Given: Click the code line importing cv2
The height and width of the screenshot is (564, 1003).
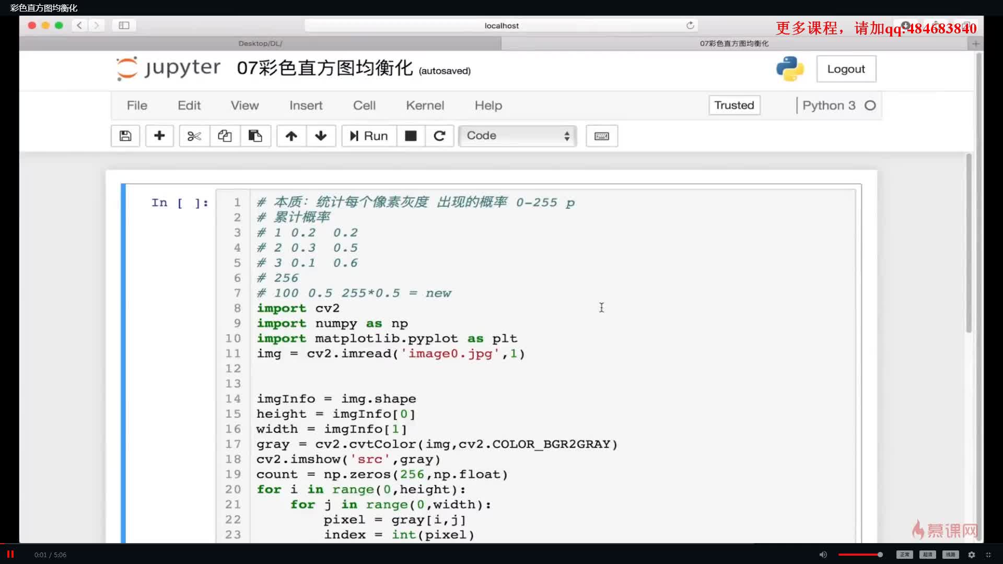Looking at the screenshot, I should pos(298,308).
